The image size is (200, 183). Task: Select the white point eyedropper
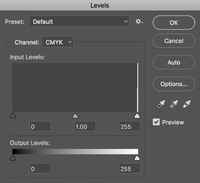(187, 104)
